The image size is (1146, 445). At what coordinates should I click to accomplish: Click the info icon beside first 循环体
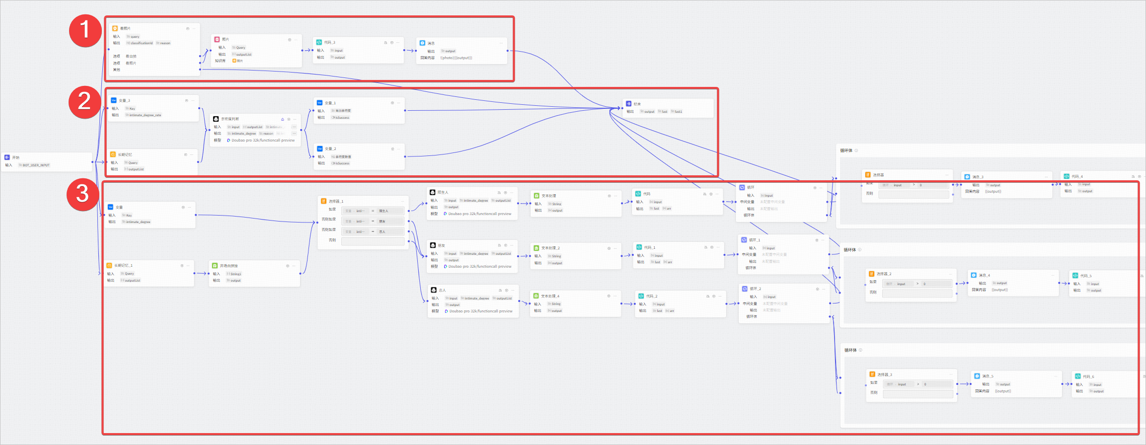856,150
